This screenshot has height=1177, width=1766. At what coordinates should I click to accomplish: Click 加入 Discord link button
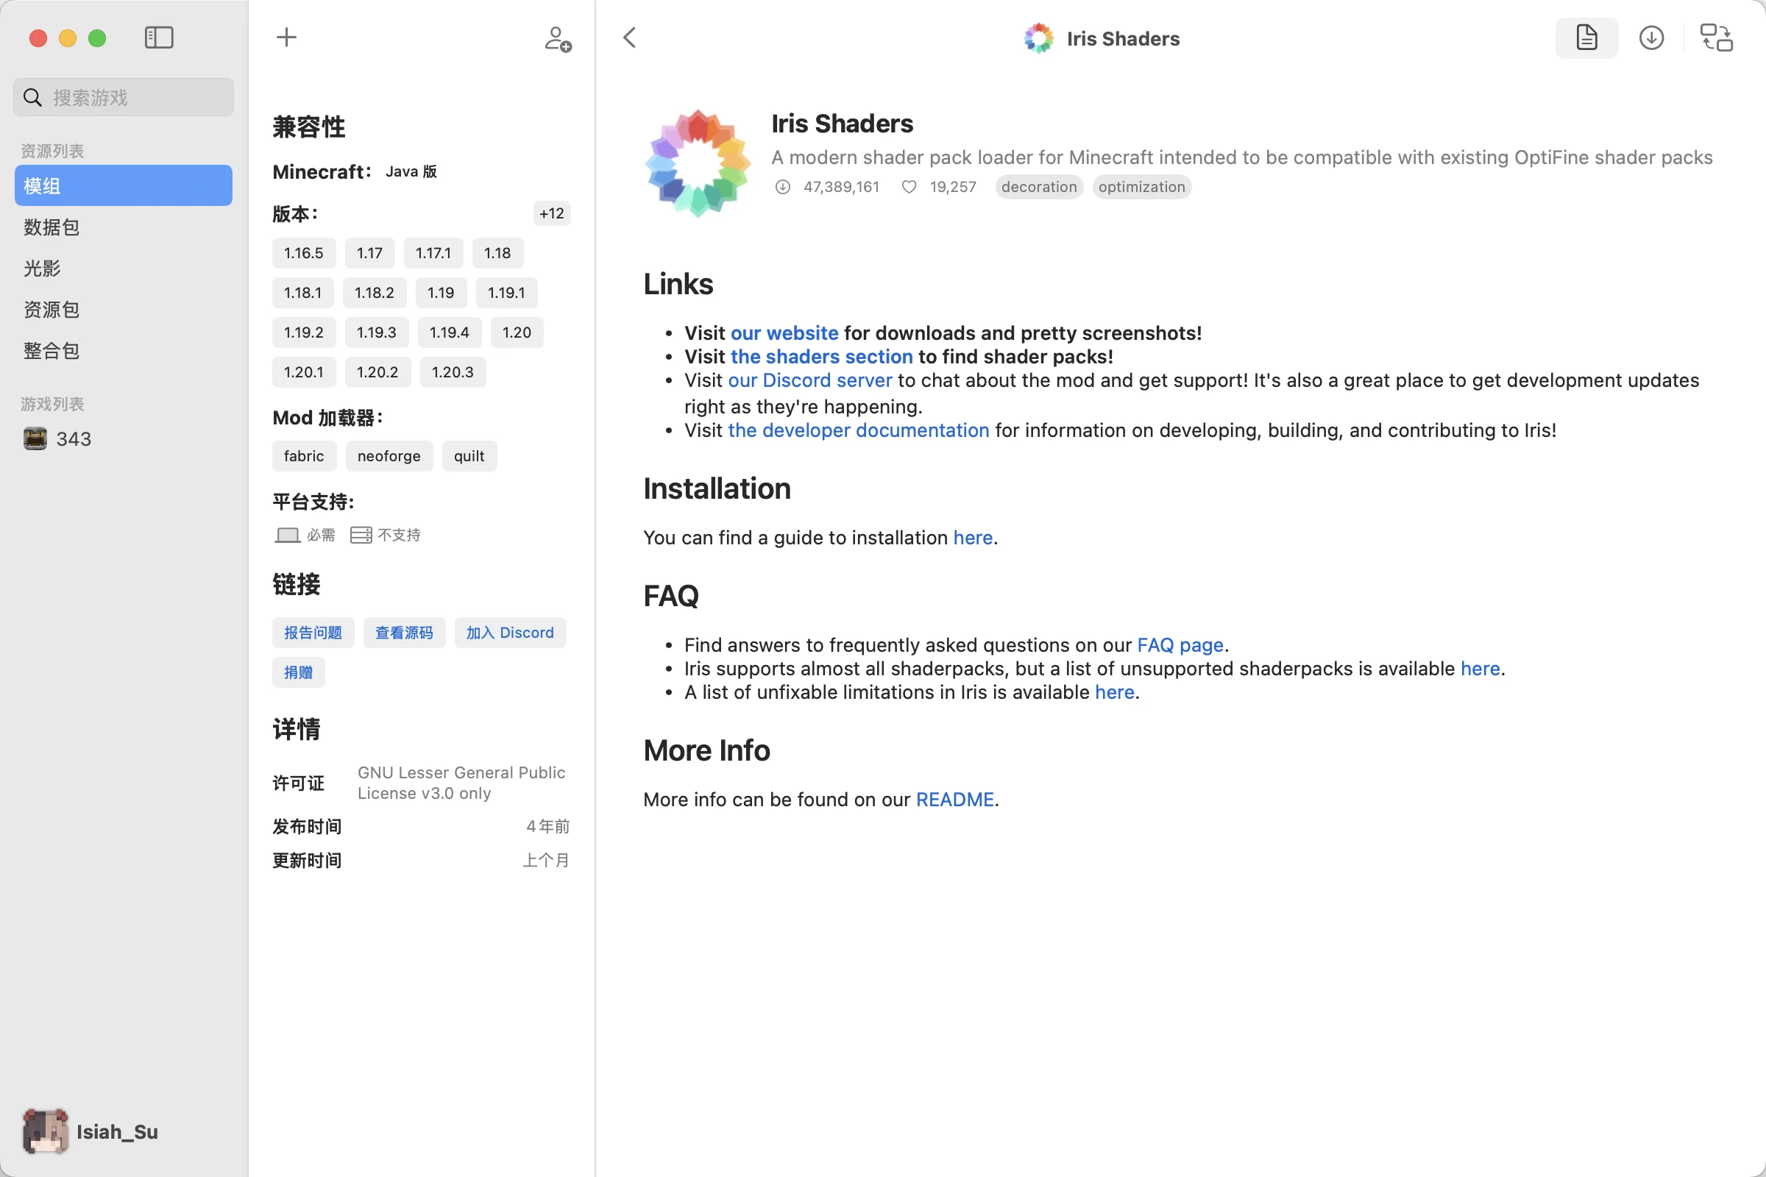(509, 633)
